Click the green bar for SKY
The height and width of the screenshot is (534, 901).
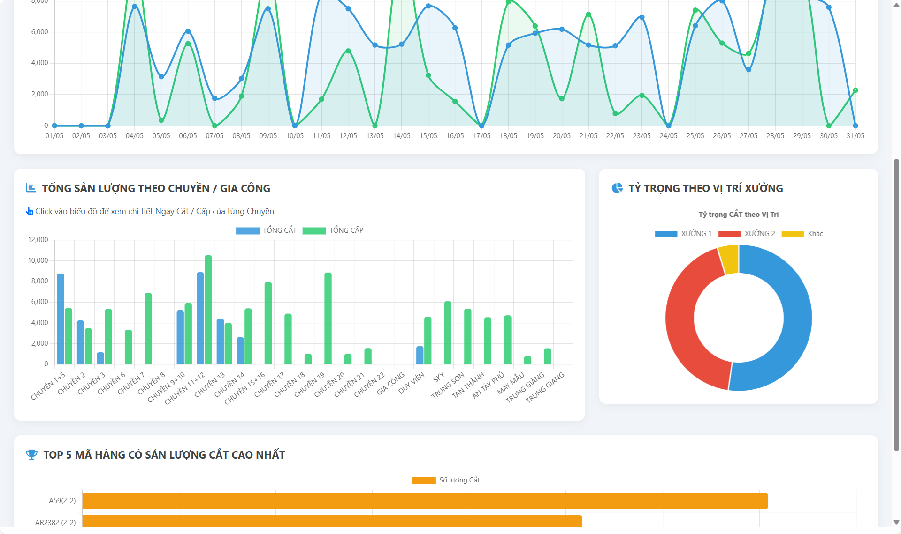click(x=448, y=333)
